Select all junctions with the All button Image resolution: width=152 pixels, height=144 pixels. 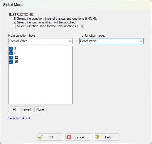pos(15,109)
